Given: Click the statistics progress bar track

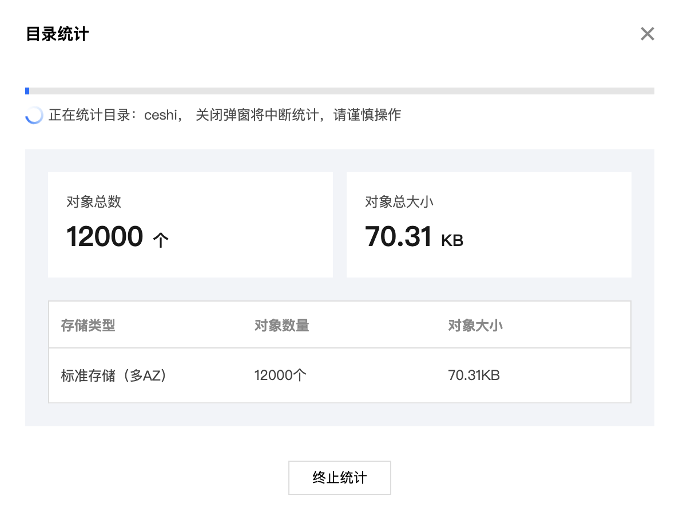Looking at the screenshot, I should (x=343, y=91).
